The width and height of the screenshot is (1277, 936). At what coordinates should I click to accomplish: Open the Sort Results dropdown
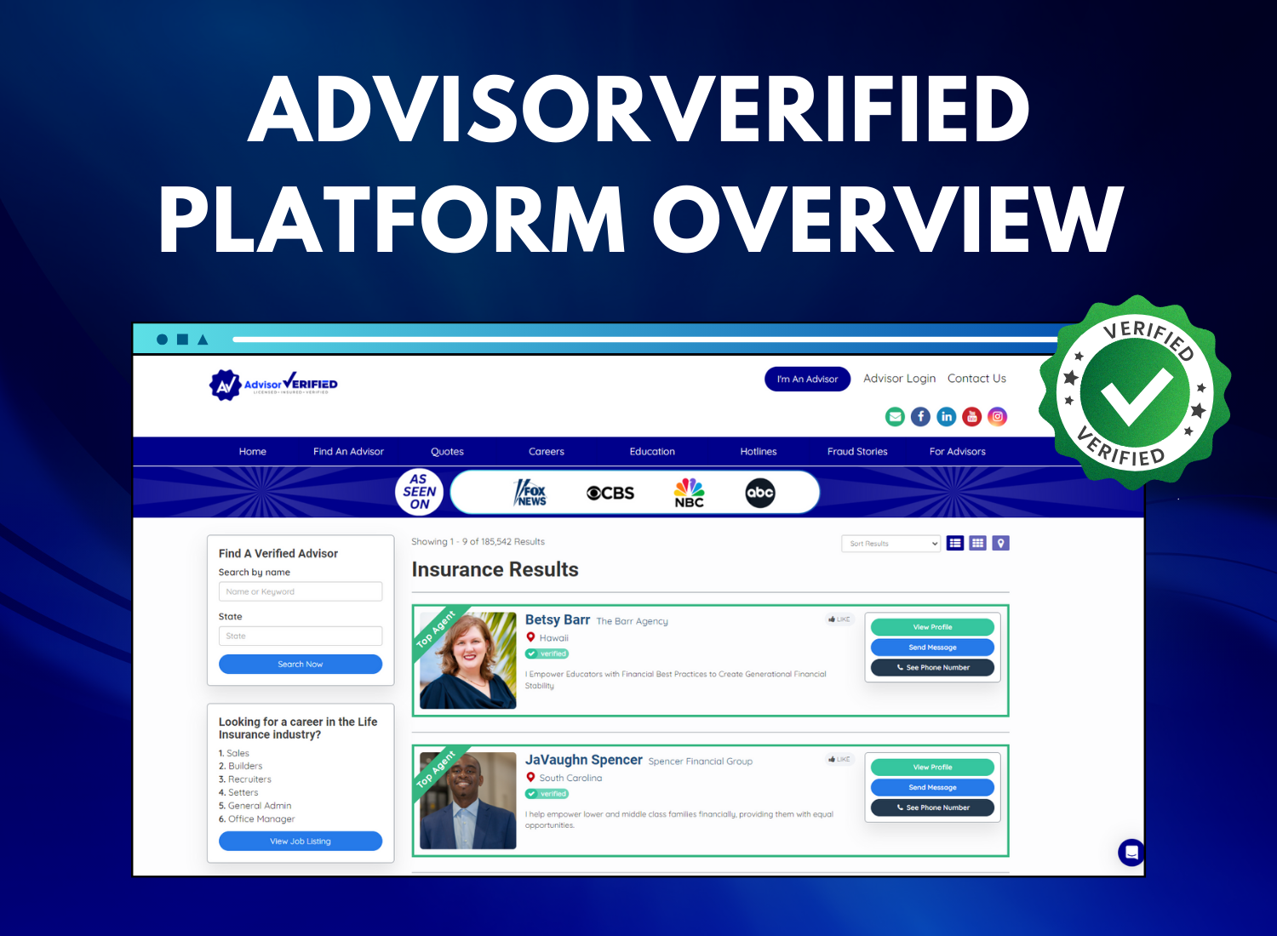coord(890,543)
